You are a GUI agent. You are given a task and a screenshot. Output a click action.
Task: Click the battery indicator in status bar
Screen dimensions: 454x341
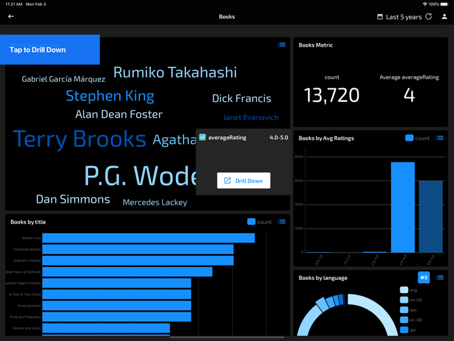(x=444, y=4)
